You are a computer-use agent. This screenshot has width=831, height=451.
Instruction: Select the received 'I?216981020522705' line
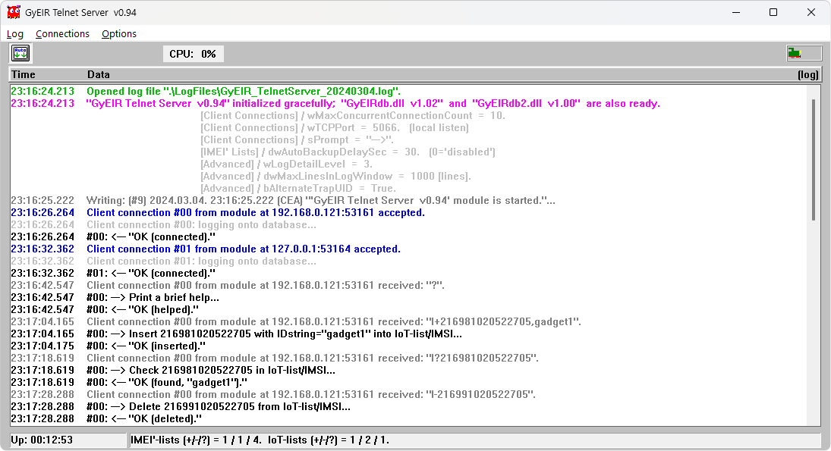(x=313, y=359)
